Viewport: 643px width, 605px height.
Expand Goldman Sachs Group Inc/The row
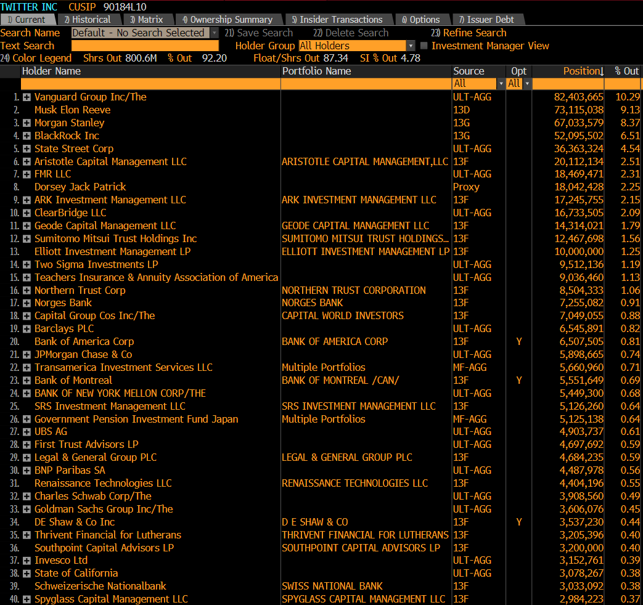[27, 510]
